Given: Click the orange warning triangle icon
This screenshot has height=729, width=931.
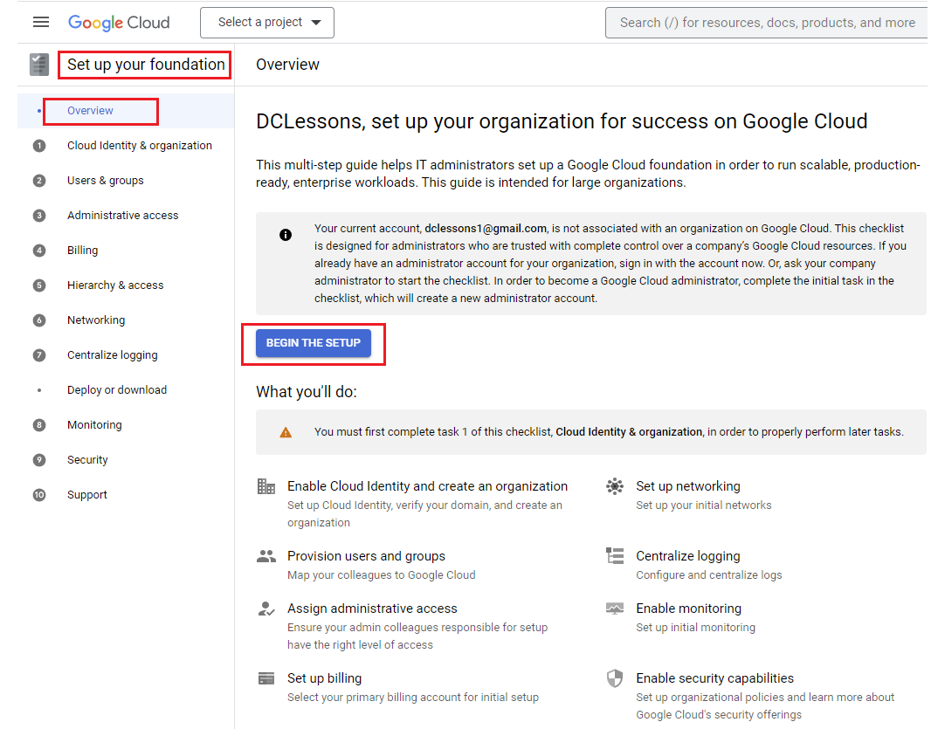Looking at the screenshot, I should point(286,432).
